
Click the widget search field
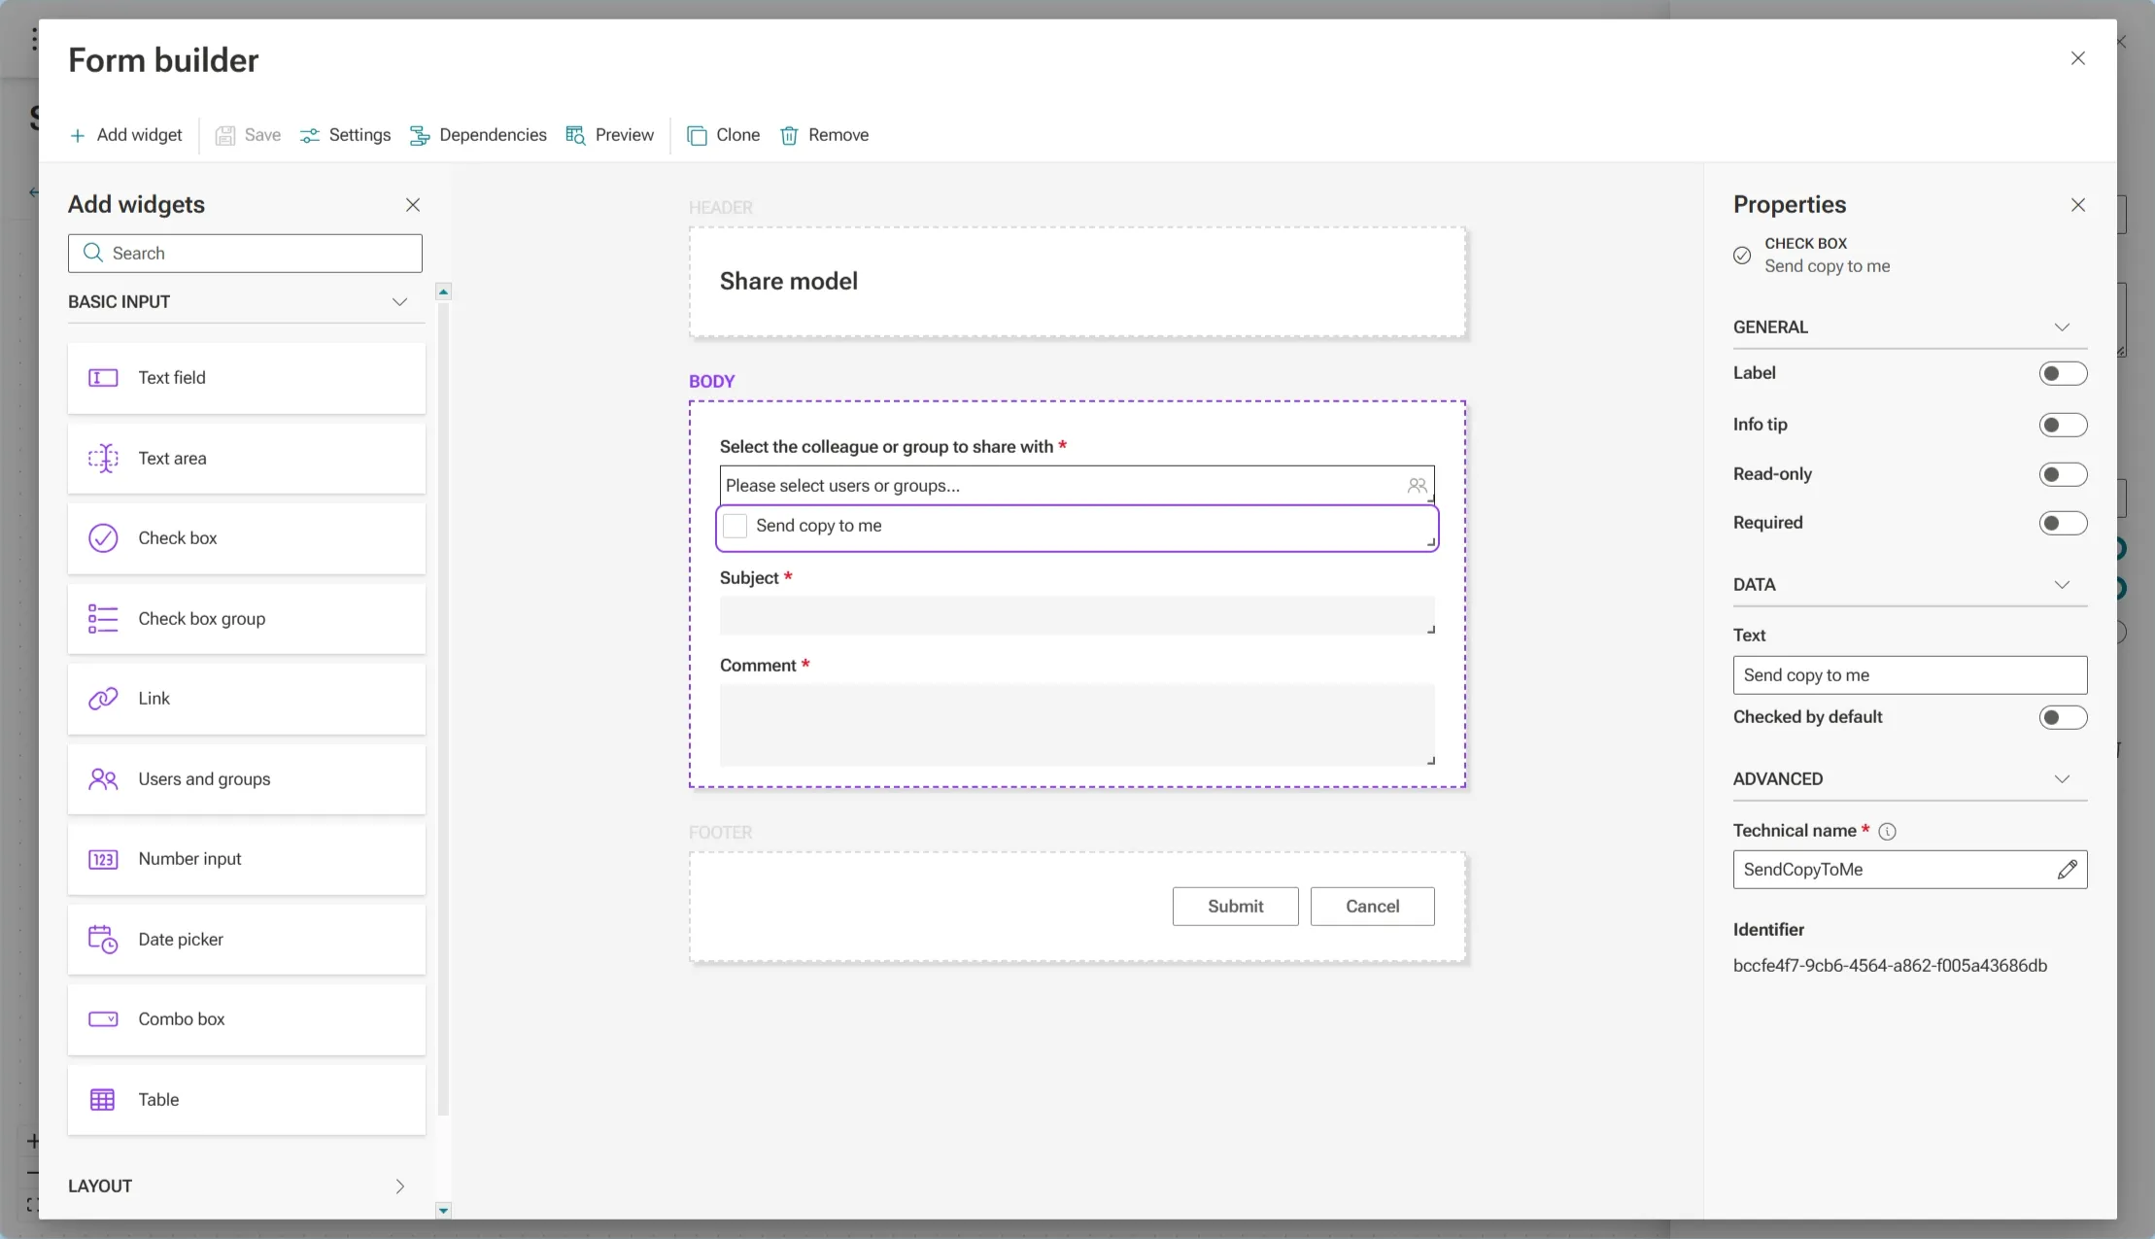(x=245, y=253)
